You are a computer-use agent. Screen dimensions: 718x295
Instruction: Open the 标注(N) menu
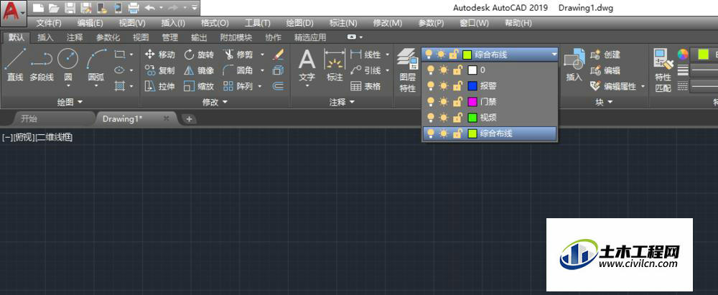343,23
